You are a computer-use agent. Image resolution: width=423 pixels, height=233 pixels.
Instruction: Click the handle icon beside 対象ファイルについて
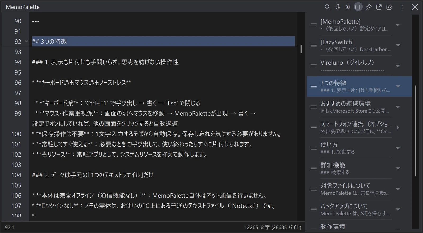(x=314, y=189)
